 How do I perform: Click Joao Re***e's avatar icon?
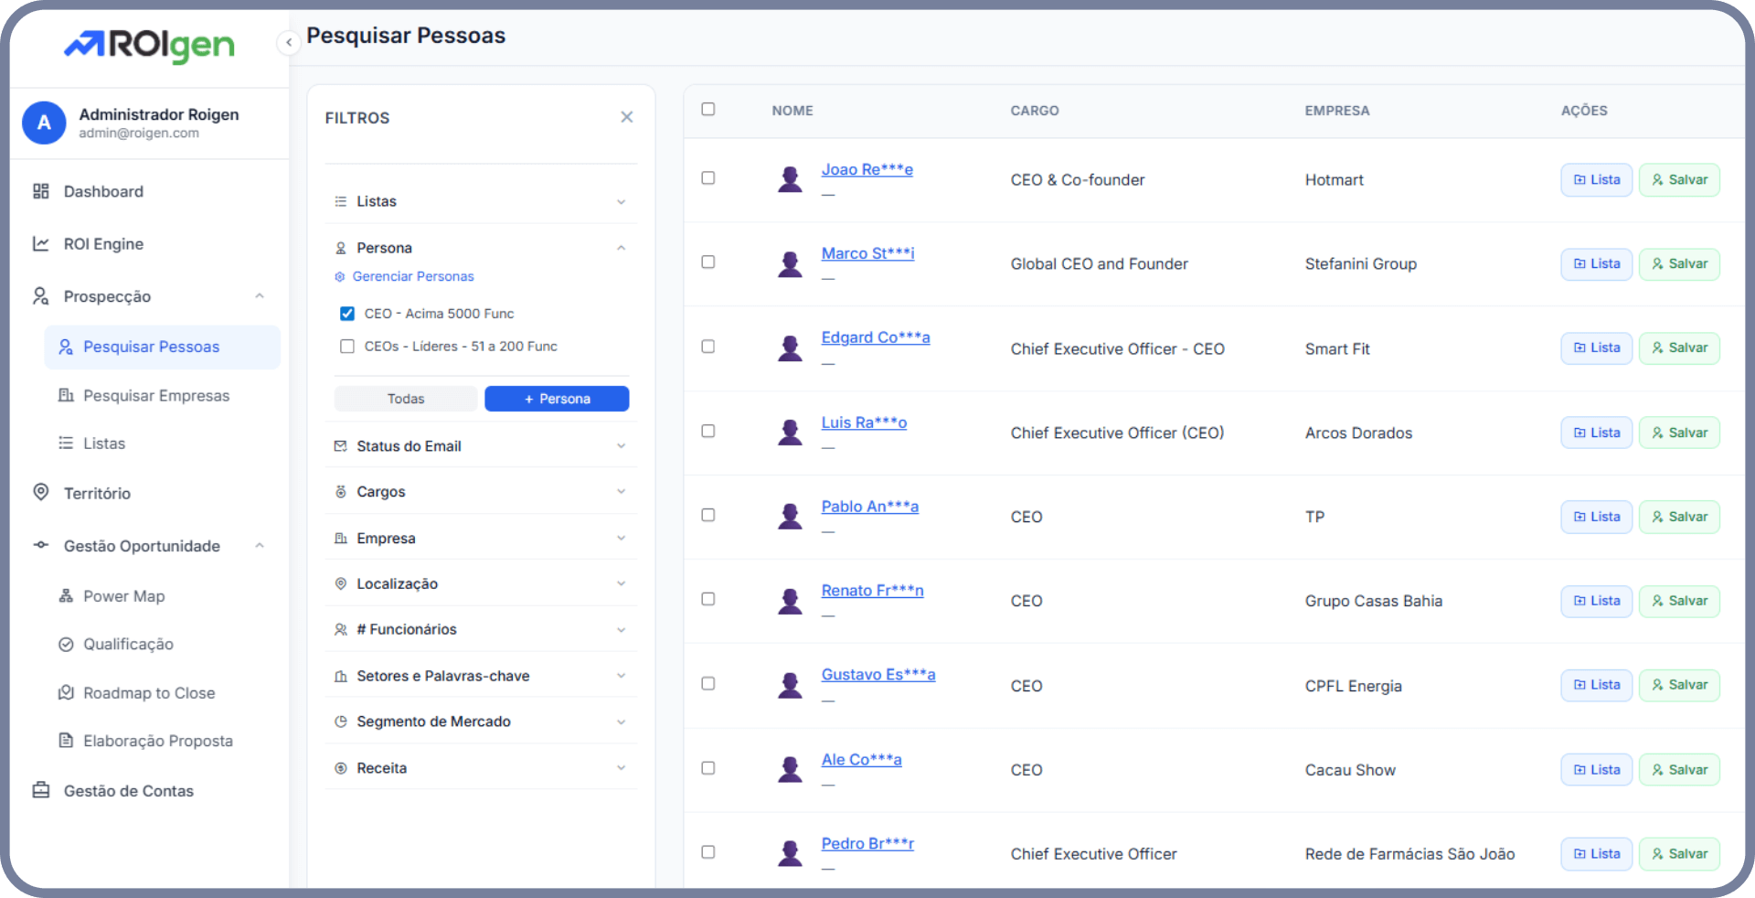pyautogui.click(x=790, y=179)
